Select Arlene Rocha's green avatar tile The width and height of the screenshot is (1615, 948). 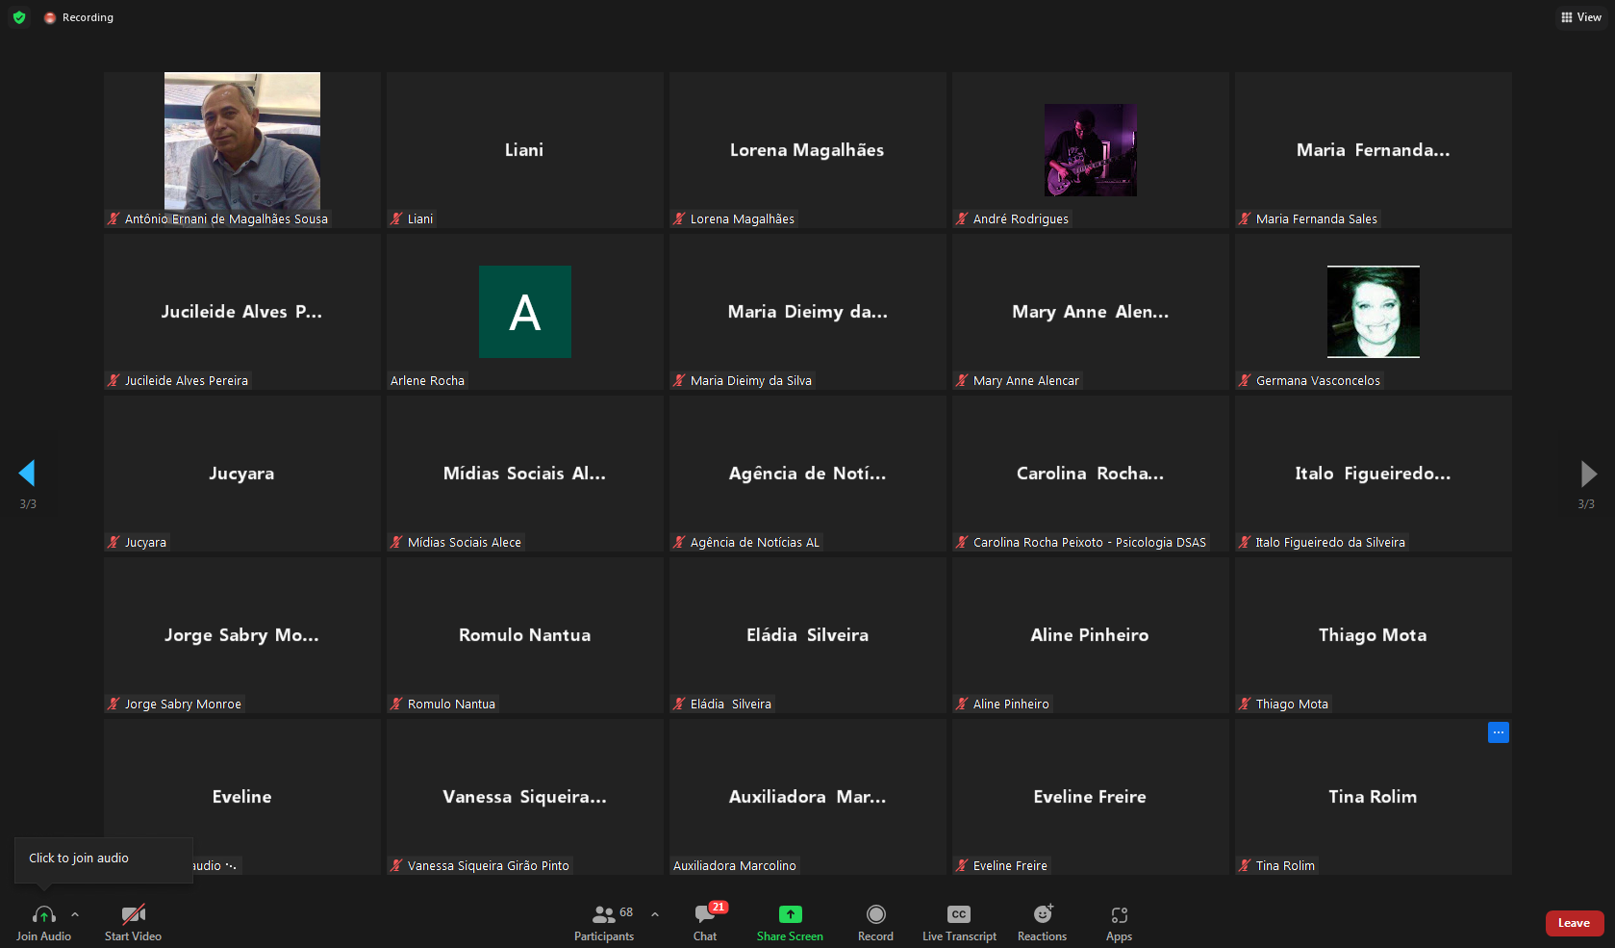click(525, 312)
